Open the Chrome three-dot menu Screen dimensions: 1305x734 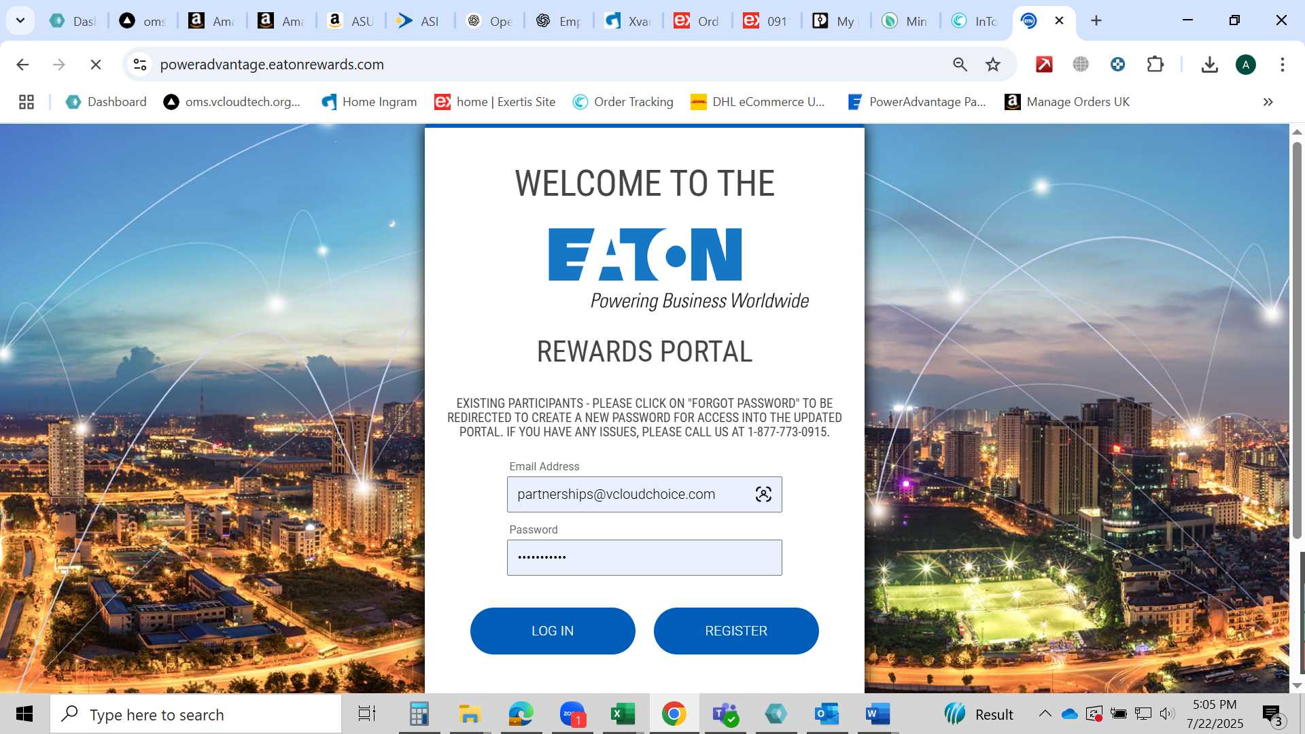click(1282, 65)
